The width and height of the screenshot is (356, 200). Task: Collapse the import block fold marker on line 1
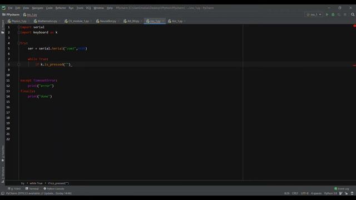pos(19,27)
